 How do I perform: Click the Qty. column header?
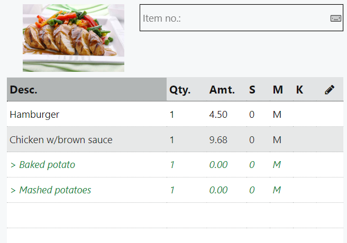pos(180,90)
